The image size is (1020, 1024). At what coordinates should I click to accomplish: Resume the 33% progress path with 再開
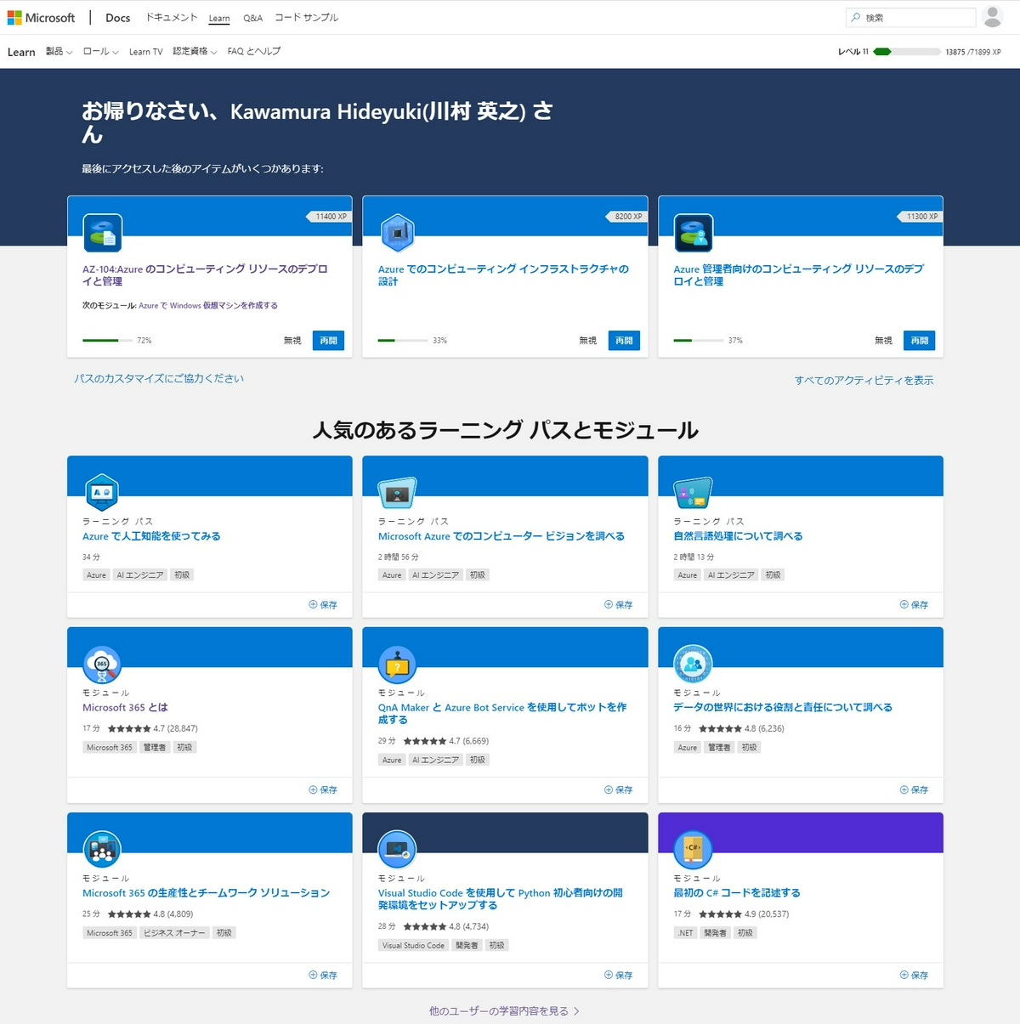[624, 341]
